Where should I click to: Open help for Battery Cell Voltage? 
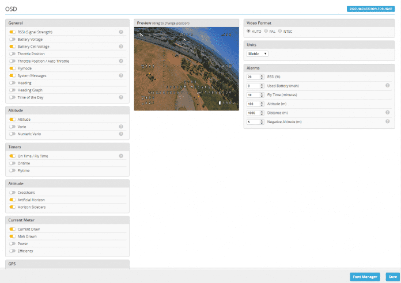point(121,47)
